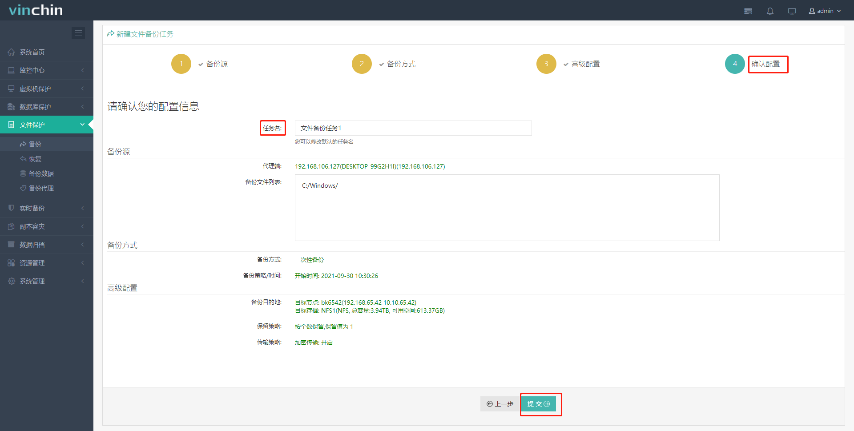This screenshot has width=854, height=431.
Task: Expand 系统管理 menu
Action: point(47,281)
